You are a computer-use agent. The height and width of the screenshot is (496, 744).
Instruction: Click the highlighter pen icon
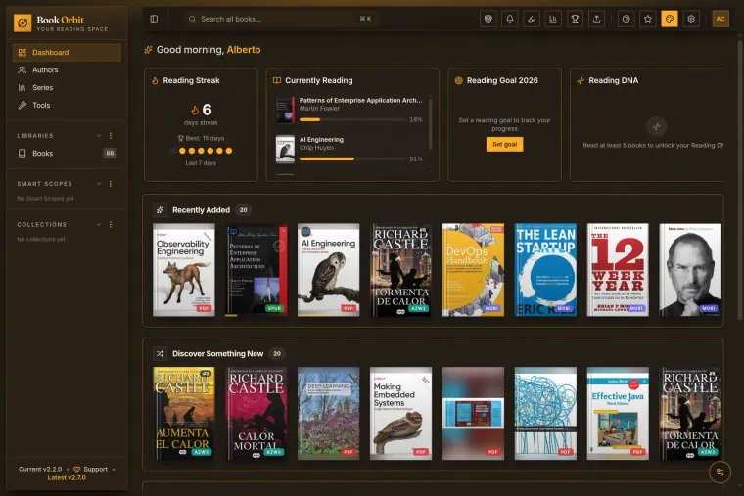pyautogui.click(x=532, y=19)
